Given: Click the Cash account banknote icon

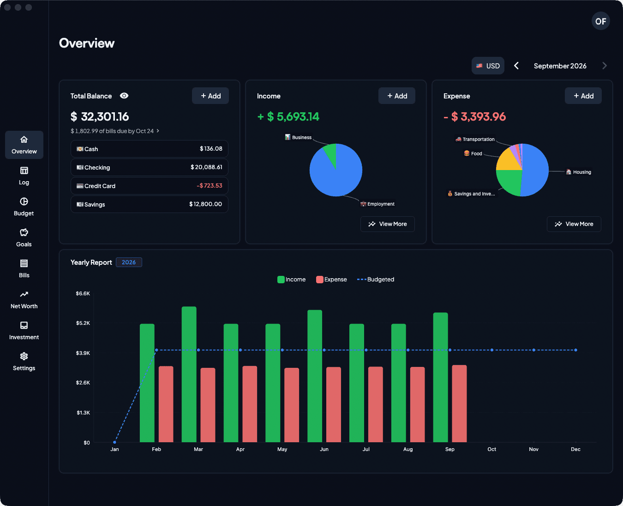Looking at the screenshot, I should tap(80, 149).
